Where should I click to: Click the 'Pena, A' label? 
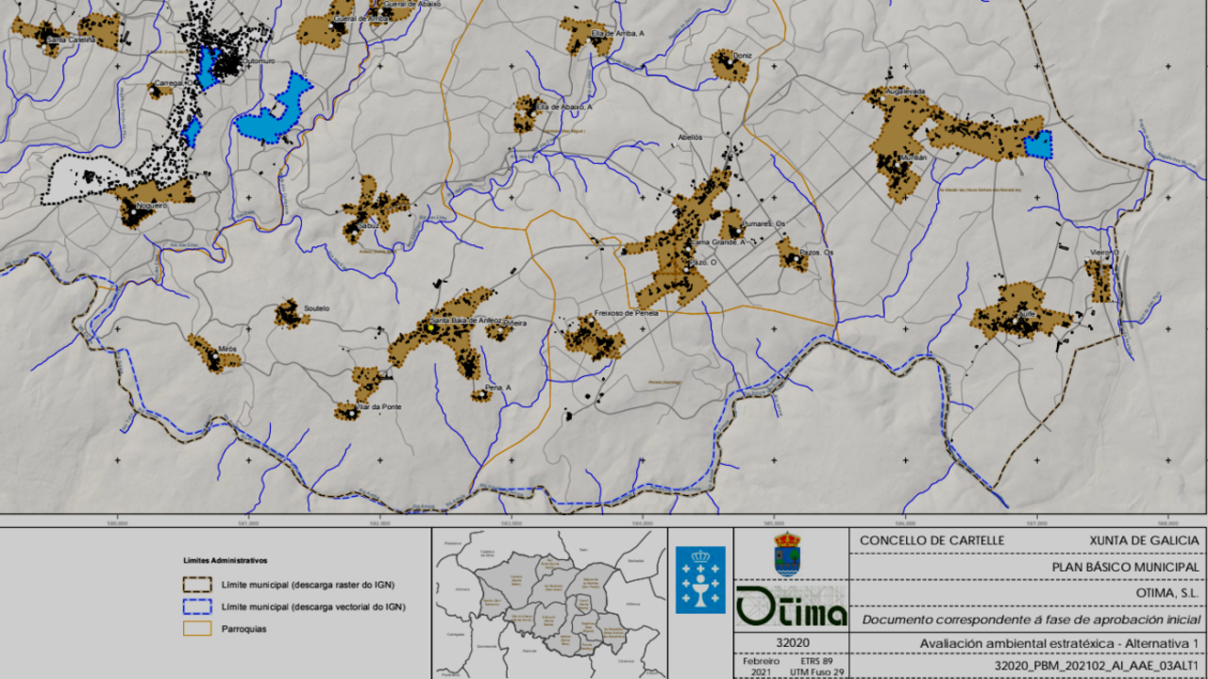497,389
